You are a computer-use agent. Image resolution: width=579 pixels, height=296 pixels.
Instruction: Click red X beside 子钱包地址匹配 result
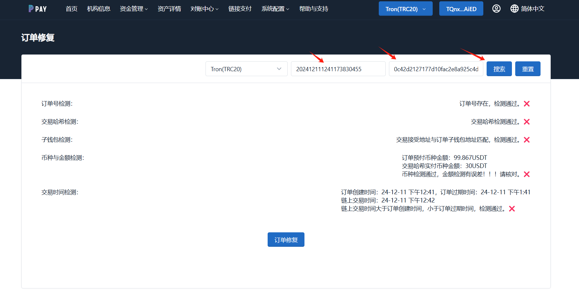(527, 140)
